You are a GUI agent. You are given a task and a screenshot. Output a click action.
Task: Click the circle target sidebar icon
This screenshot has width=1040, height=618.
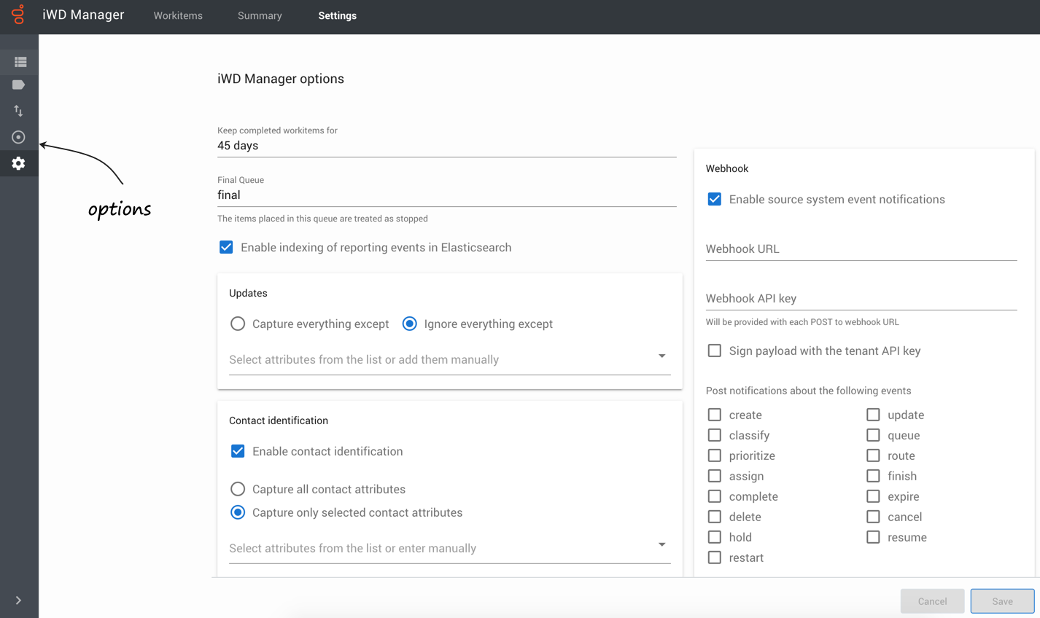tap(19, 137)
